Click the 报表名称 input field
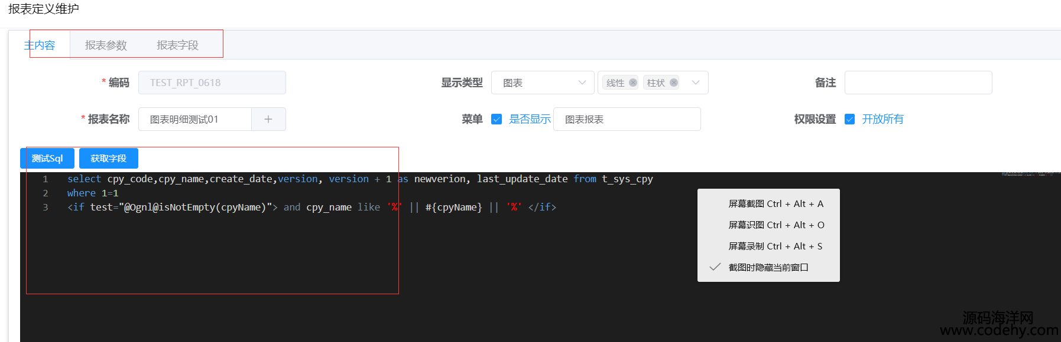The height and width of the screenshot is (342, 1061). tap(195, 119)
